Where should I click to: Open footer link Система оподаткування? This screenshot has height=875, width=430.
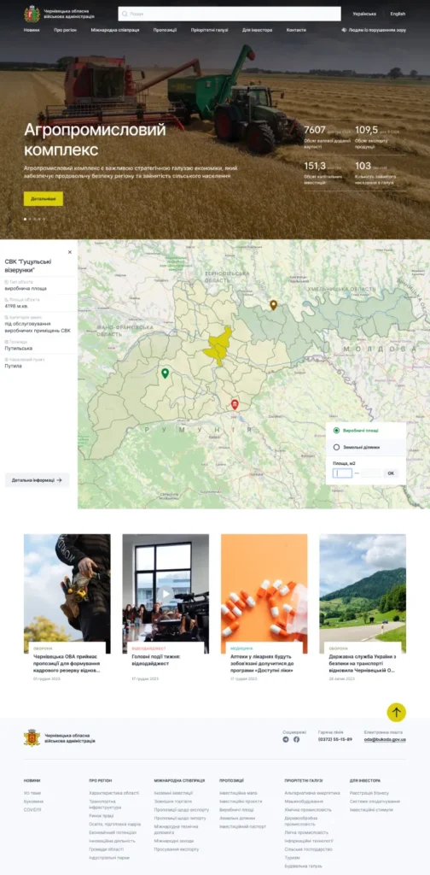(x=375, y=802)
